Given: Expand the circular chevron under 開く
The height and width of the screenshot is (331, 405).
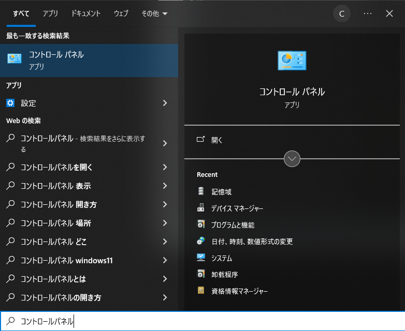Looking at the screenshot, I should (x=292, y=159).
